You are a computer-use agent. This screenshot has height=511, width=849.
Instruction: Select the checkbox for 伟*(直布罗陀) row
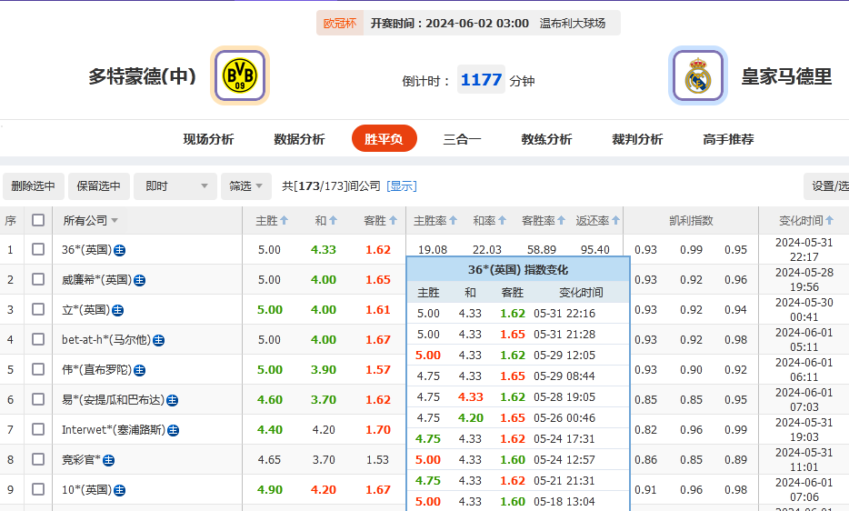click(38, 370)
